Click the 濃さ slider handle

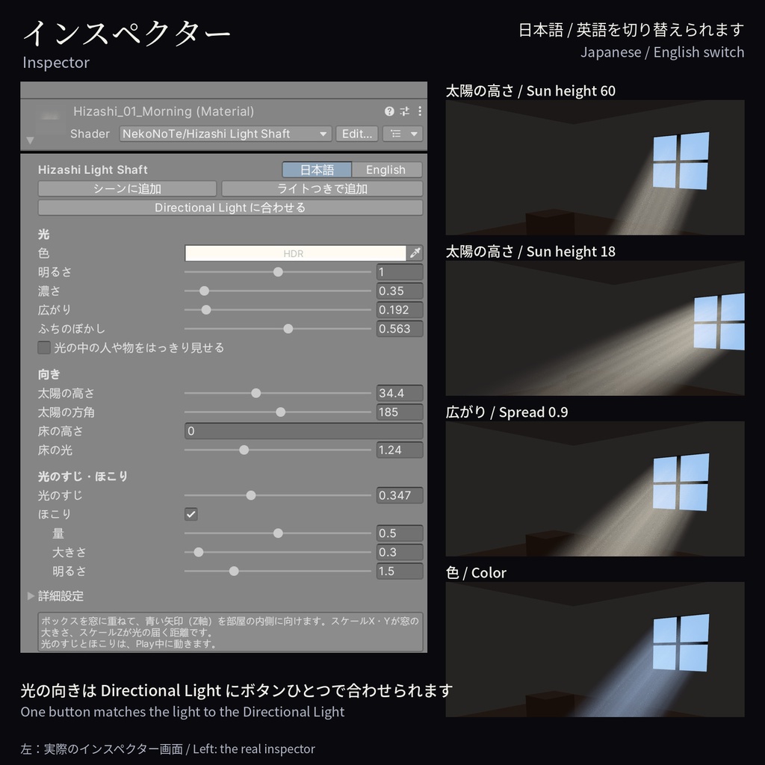pyautogui.click(x=204, y=291)
